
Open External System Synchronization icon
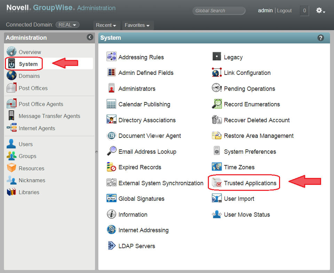pyautogui.click(x=111, y=183)
